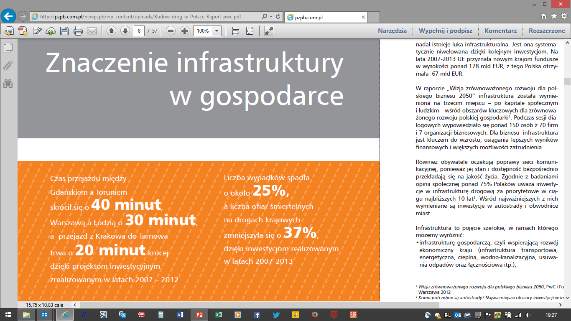This screenshot has height=321, width=571.
Task: Click the zoom percentage field 100%
Action: pos(203,31)
